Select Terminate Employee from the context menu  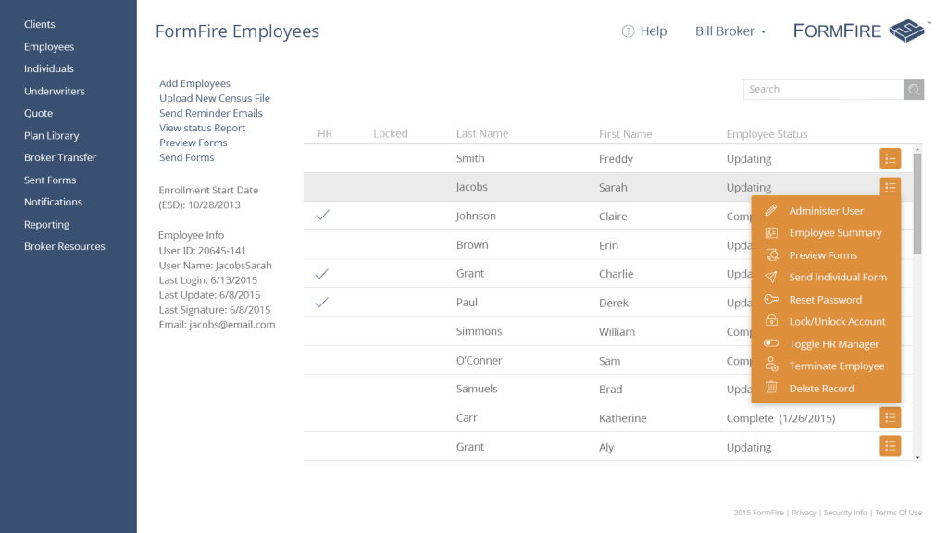pyautogui.click(x=836, y=366)
